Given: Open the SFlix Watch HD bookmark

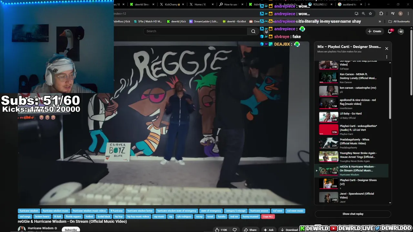Looking at the screenshot, I should (x=147, y=22).
